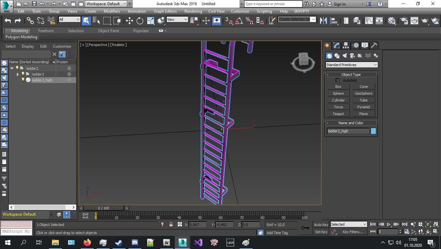Open the Rendering menu
Viewport: 441px width, 249px height.
193,11
